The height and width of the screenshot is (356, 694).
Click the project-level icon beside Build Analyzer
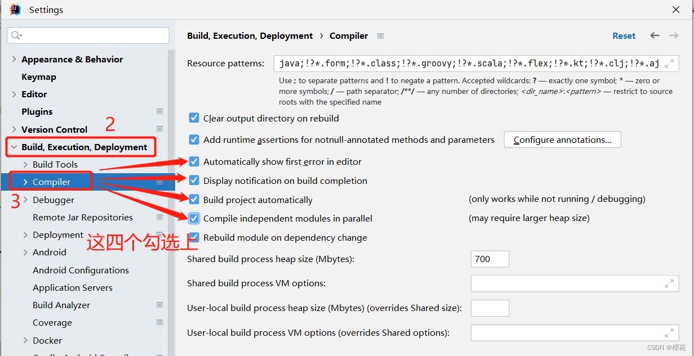160,305
